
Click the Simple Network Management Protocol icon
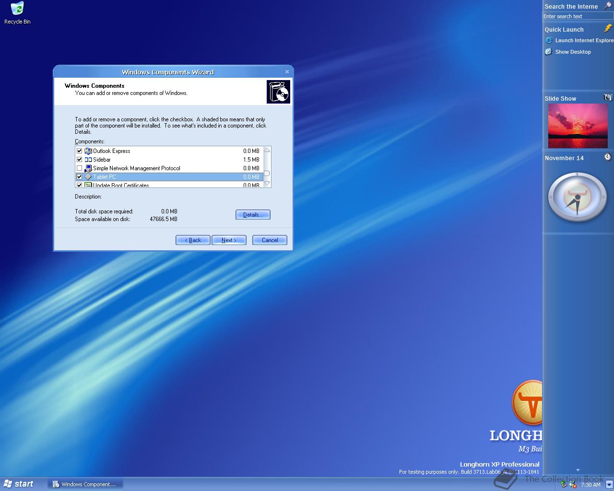click(88, 168)
